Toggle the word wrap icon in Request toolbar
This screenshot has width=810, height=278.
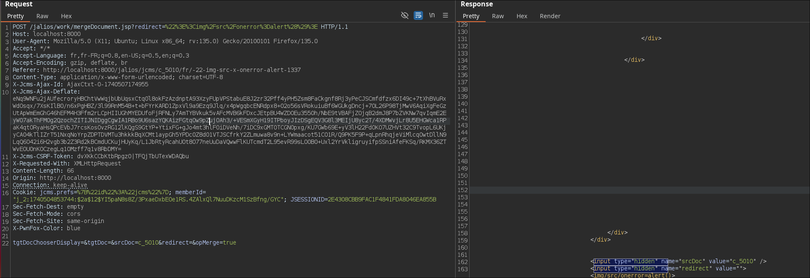click(x=418, y=15)
